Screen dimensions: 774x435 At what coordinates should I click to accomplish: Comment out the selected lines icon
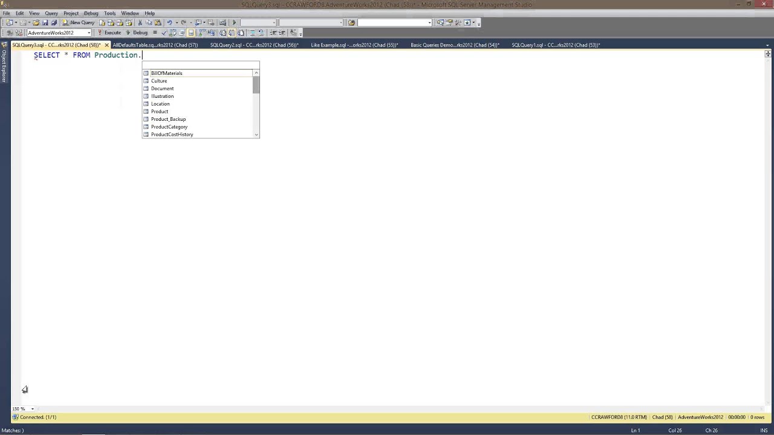point(253,33)
